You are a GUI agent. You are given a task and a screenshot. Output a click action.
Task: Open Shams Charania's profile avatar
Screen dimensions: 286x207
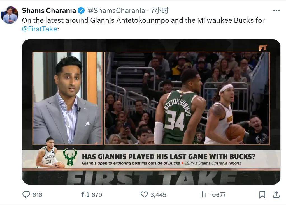(10, 15)
